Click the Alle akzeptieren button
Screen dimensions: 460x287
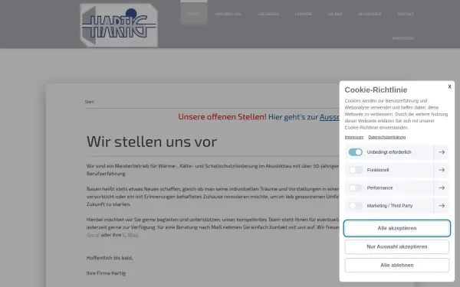(396, 228)
